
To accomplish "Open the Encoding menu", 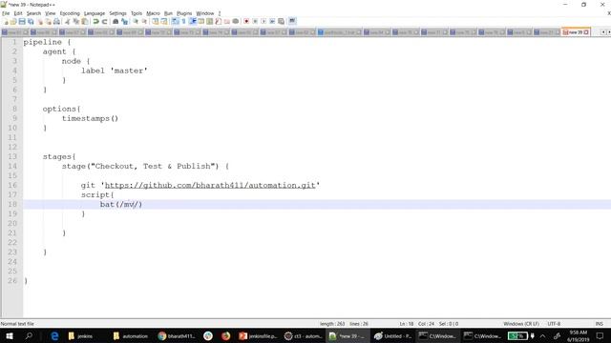I will [70, 13].
